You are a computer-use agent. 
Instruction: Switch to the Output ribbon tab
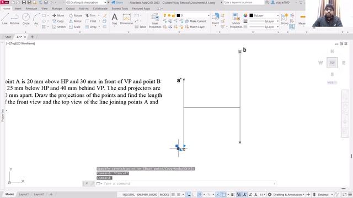point(70,9)
